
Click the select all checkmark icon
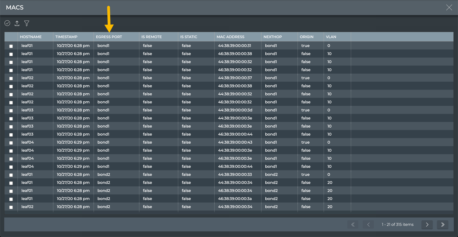tap(7, 23)
